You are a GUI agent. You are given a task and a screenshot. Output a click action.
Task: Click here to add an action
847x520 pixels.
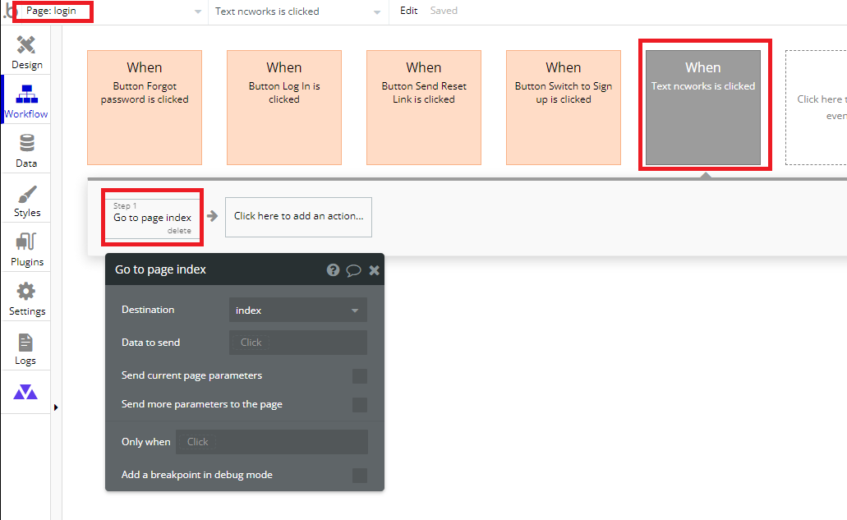tap(298, 217)
